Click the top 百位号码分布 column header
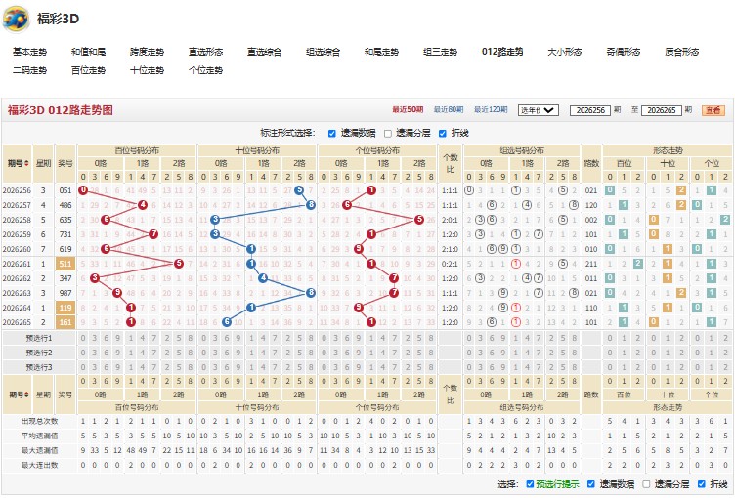 (x=137, y=150)
